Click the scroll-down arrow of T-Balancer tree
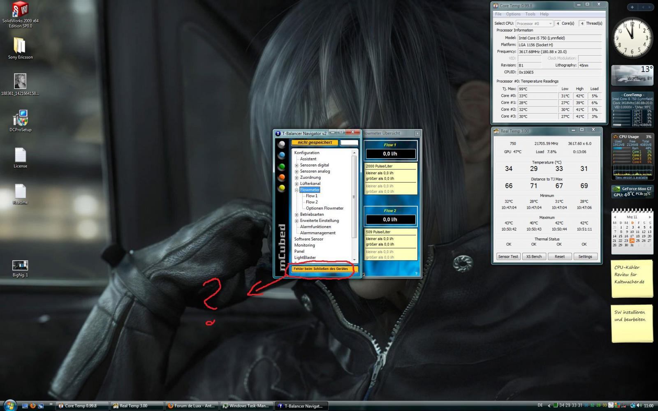658x411 pixels. coord(354,260)
